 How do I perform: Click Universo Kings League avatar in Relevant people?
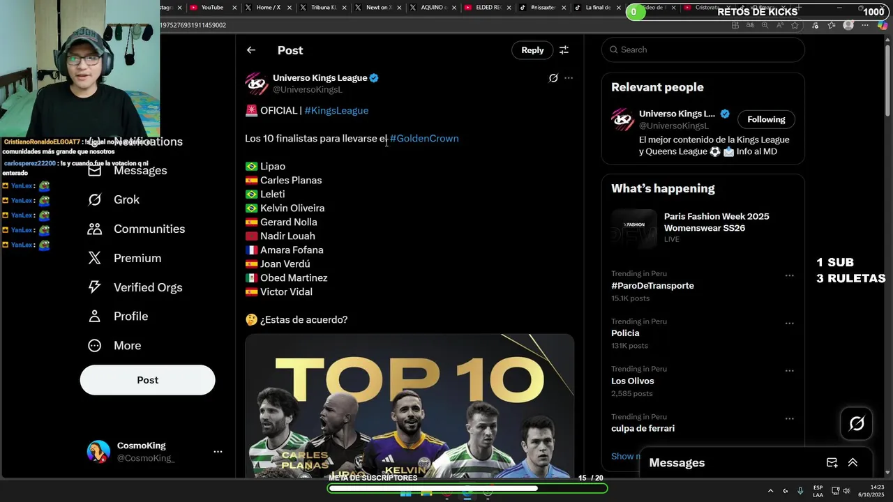[x=623, y=119]
